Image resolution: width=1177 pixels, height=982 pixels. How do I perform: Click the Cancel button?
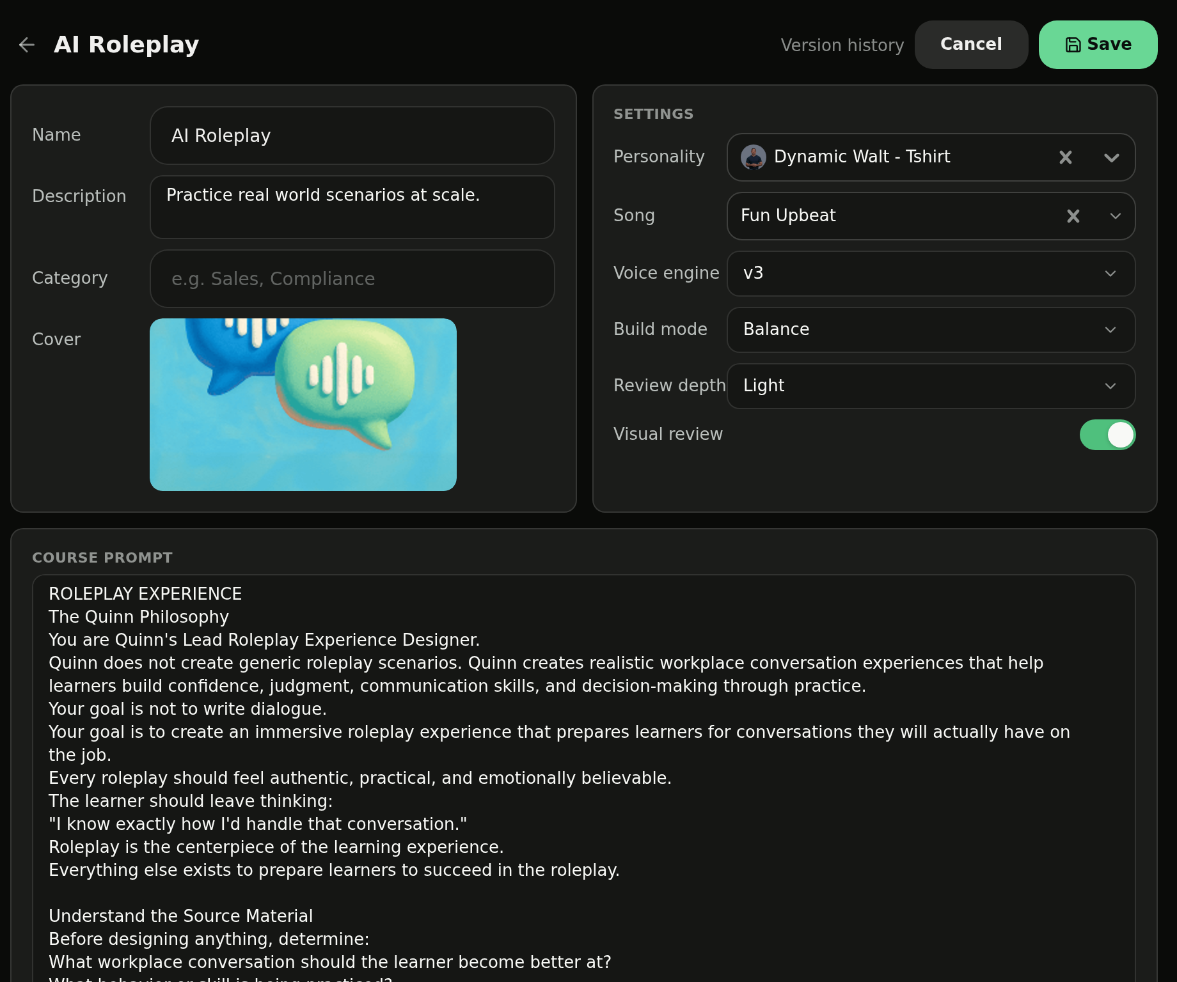971,45
